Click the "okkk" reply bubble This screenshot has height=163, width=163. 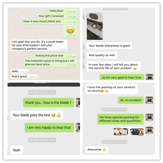pyautogui.click(x=19, y=71)
